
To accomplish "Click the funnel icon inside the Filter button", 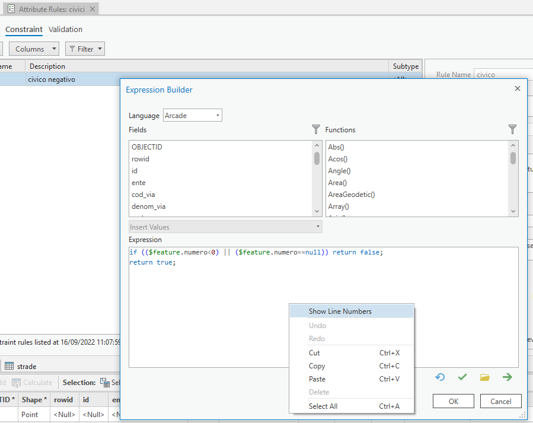I will 72,49.
